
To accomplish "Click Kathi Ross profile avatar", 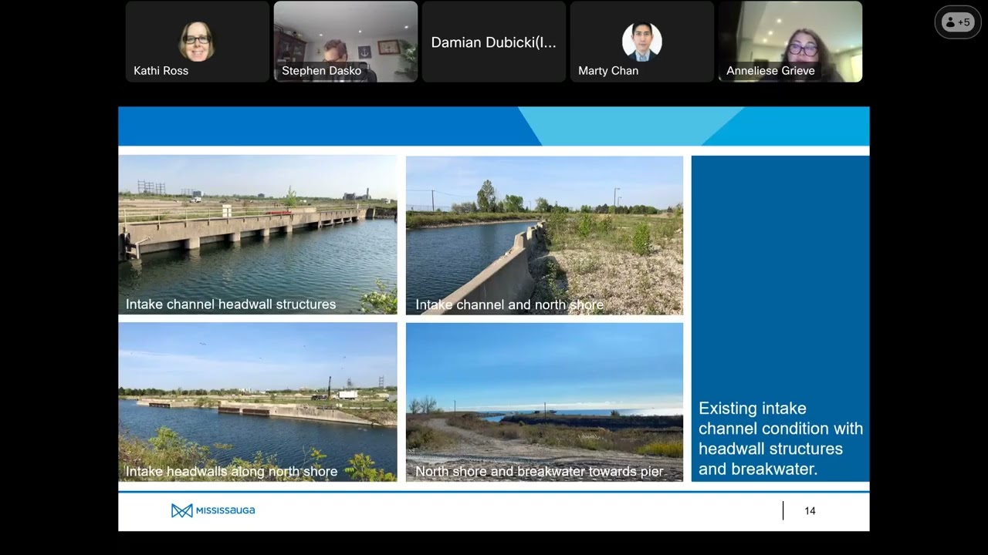I will coord(197,42).
